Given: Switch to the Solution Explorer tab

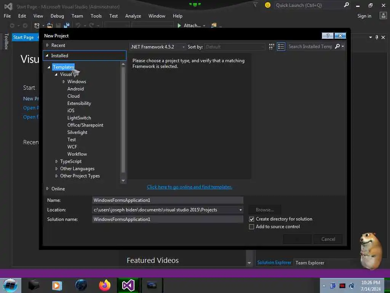Looking at the screenshot, I should click(274, 262).
